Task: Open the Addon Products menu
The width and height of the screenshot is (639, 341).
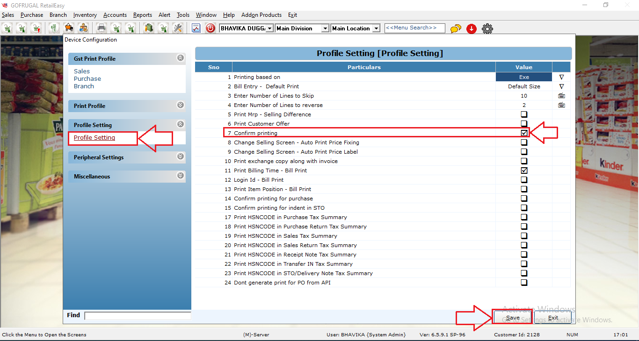Action: pos(261,15)
